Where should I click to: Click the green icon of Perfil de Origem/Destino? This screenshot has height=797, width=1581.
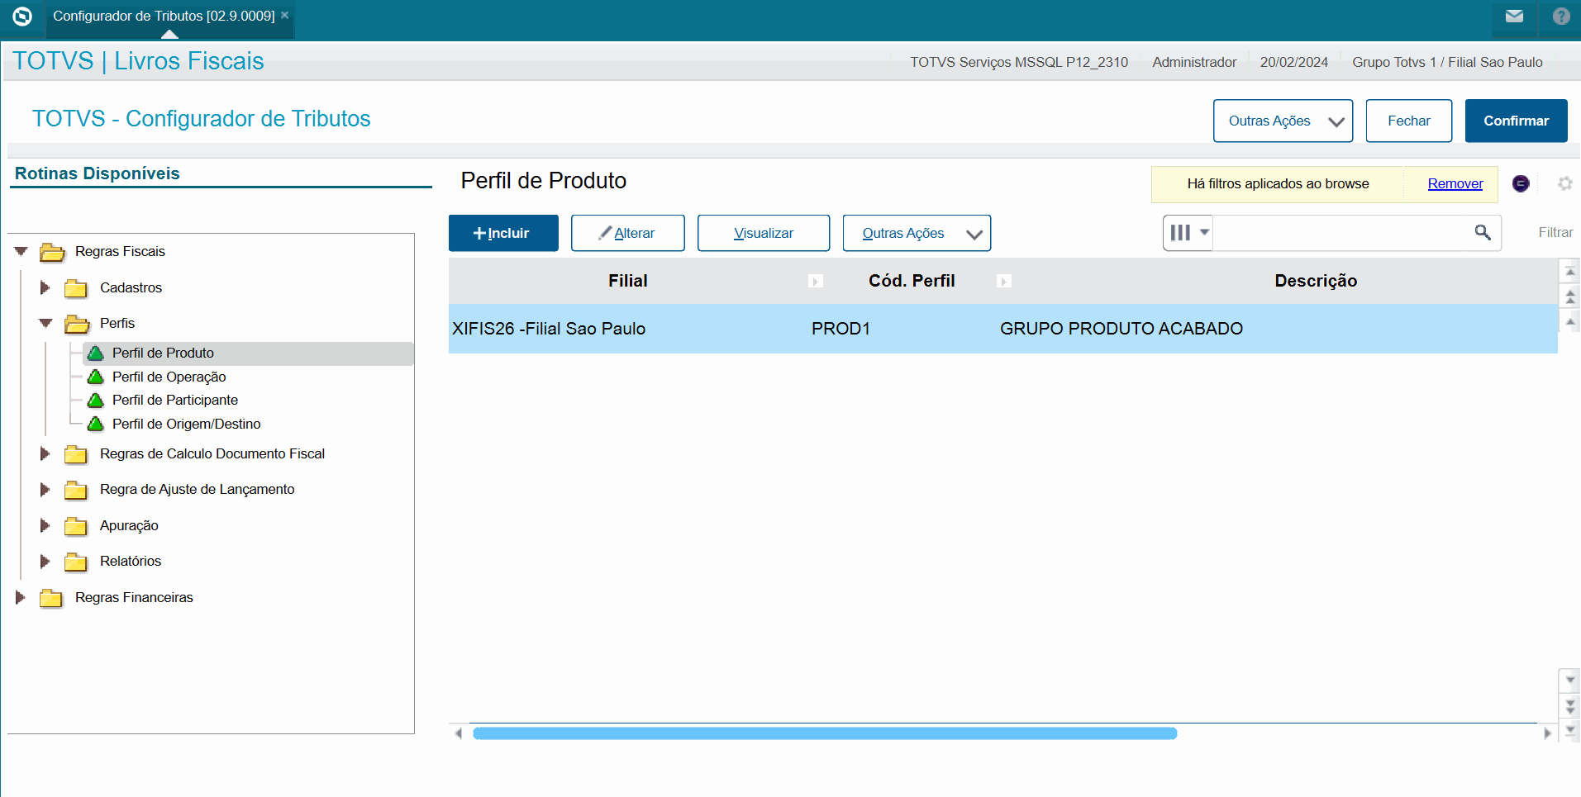click(x=96, y=425)
